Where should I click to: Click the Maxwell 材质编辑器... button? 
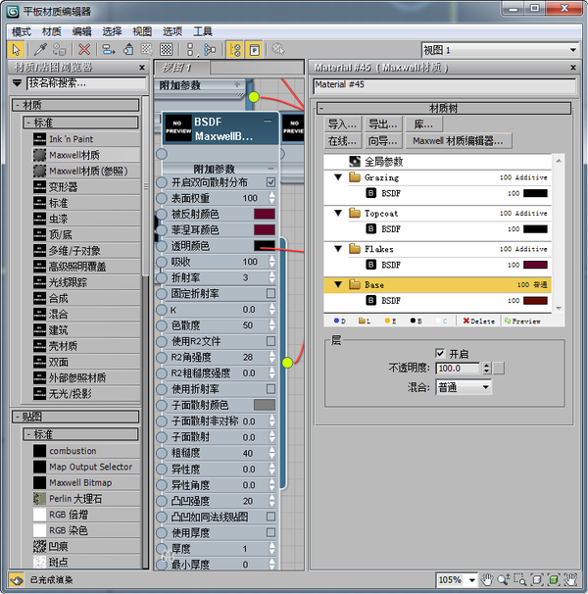click(x=458, y=141)
